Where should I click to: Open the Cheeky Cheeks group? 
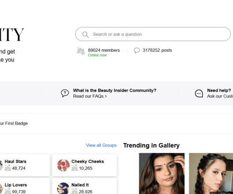87,162
